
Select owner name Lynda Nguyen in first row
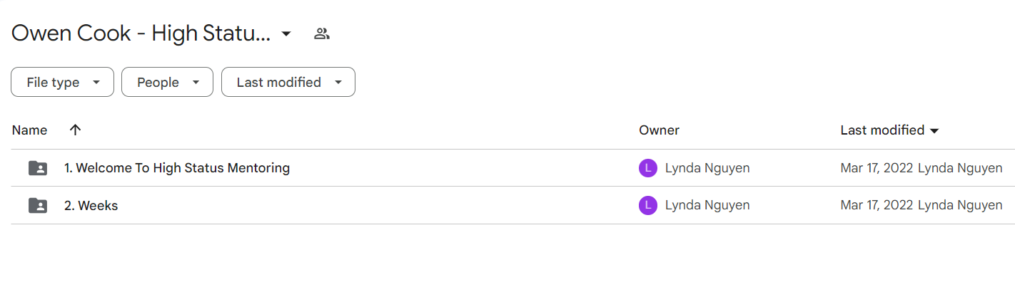(x=707, y=168)
